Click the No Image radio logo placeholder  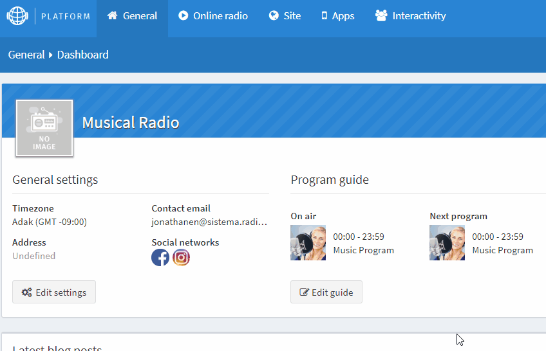pos(44,128)
